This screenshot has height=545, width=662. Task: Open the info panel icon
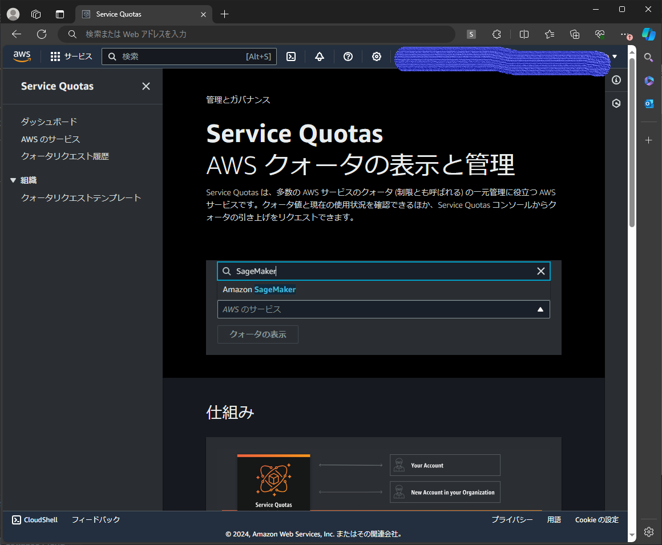(x=616, y=80)
